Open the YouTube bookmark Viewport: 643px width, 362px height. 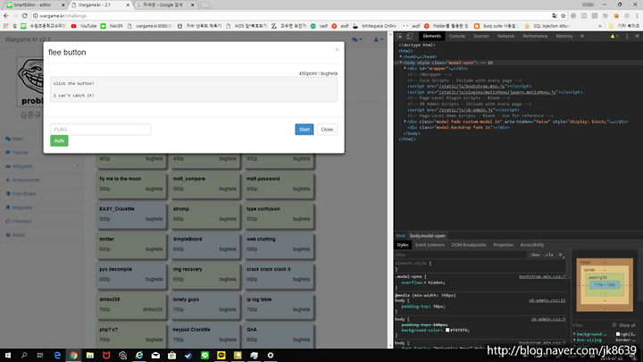pyautogui.click(x=84, y=26)
